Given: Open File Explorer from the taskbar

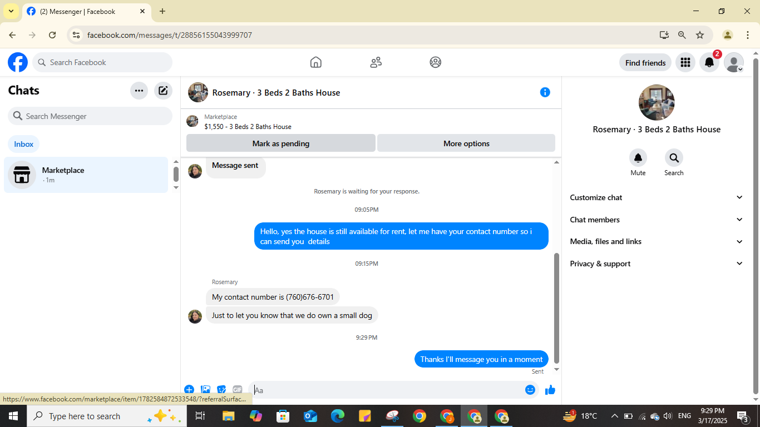Looking at the screenshot, I should point(229,416).
